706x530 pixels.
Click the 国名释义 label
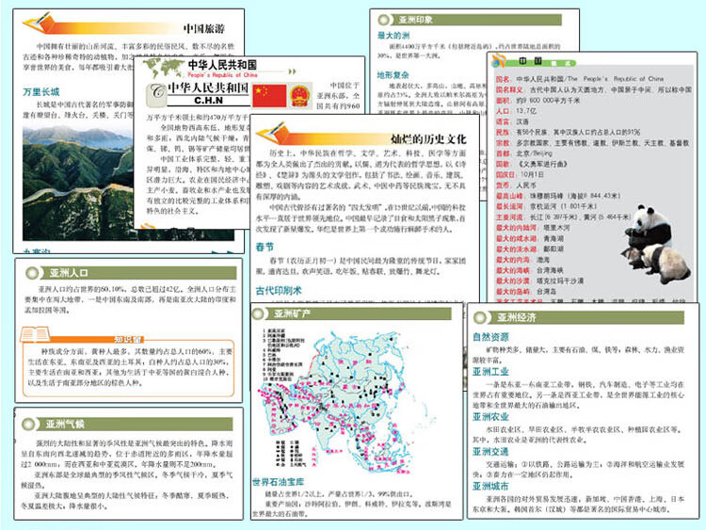tap(509, 89)
